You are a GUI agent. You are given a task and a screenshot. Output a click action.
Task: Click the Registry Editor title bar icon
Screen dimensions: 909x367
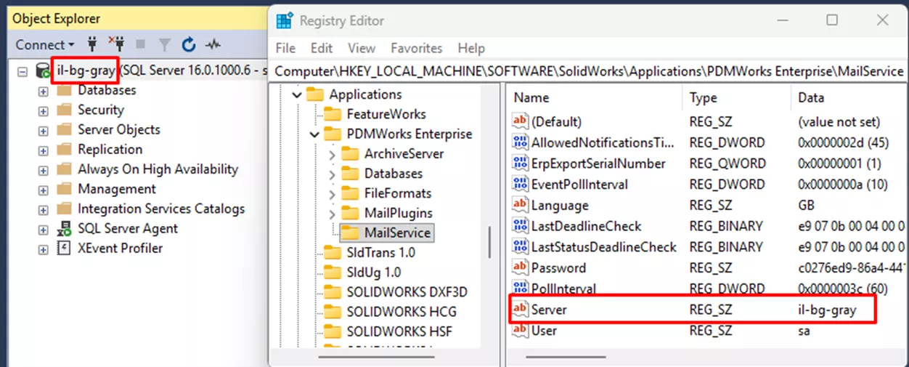[x=284, y=20]
